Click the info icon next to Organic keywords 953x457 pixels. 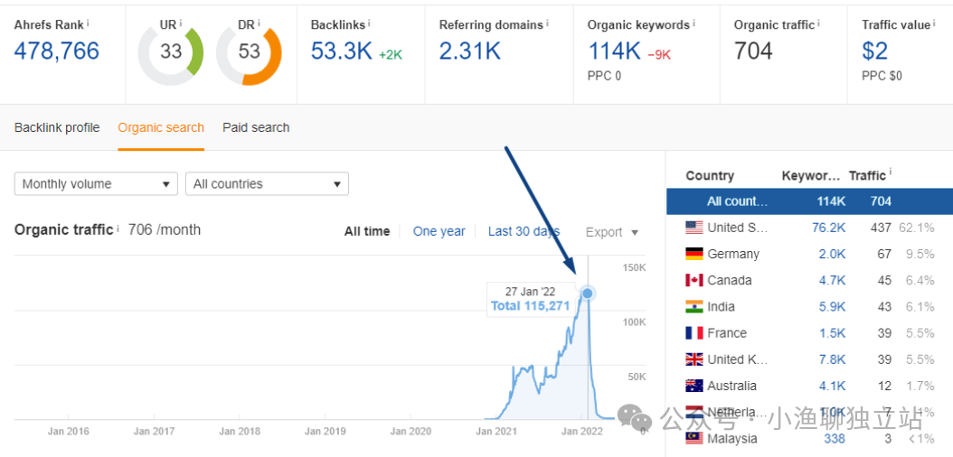694,23
